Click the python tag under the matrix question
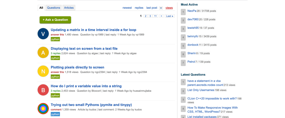The image size is (285, 118). coord(55,39)
